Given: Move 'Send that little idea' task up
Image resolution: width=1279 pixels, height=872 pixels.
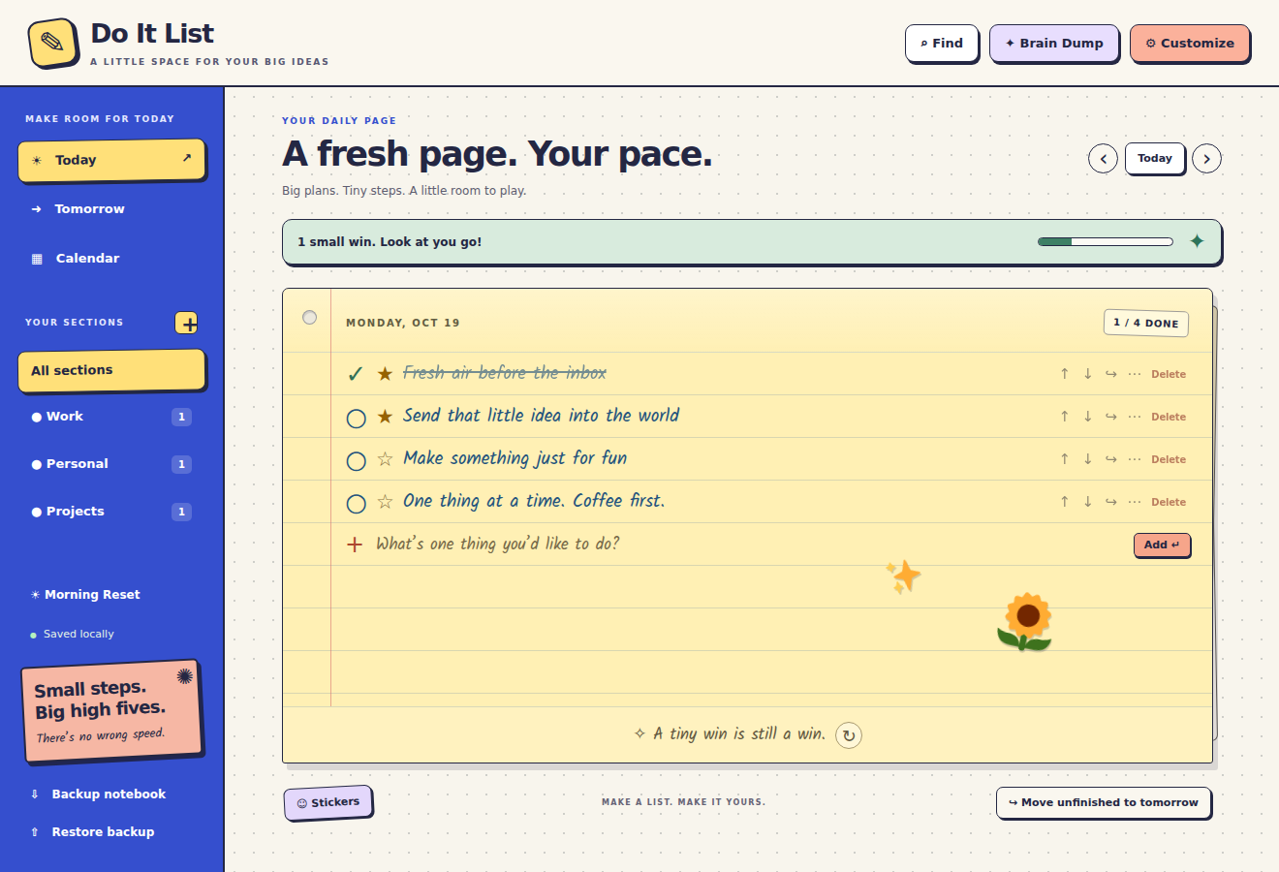Looking at the screenshot, I should tap(1064, 417).
